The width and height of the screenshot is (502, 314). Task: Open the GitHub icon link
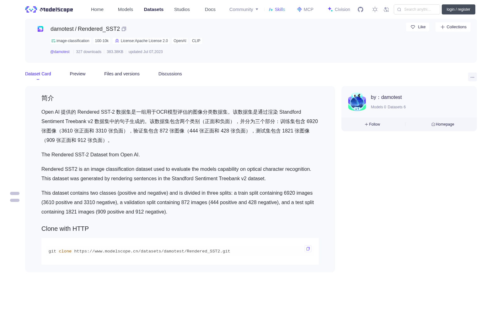[x=360, y=9]
